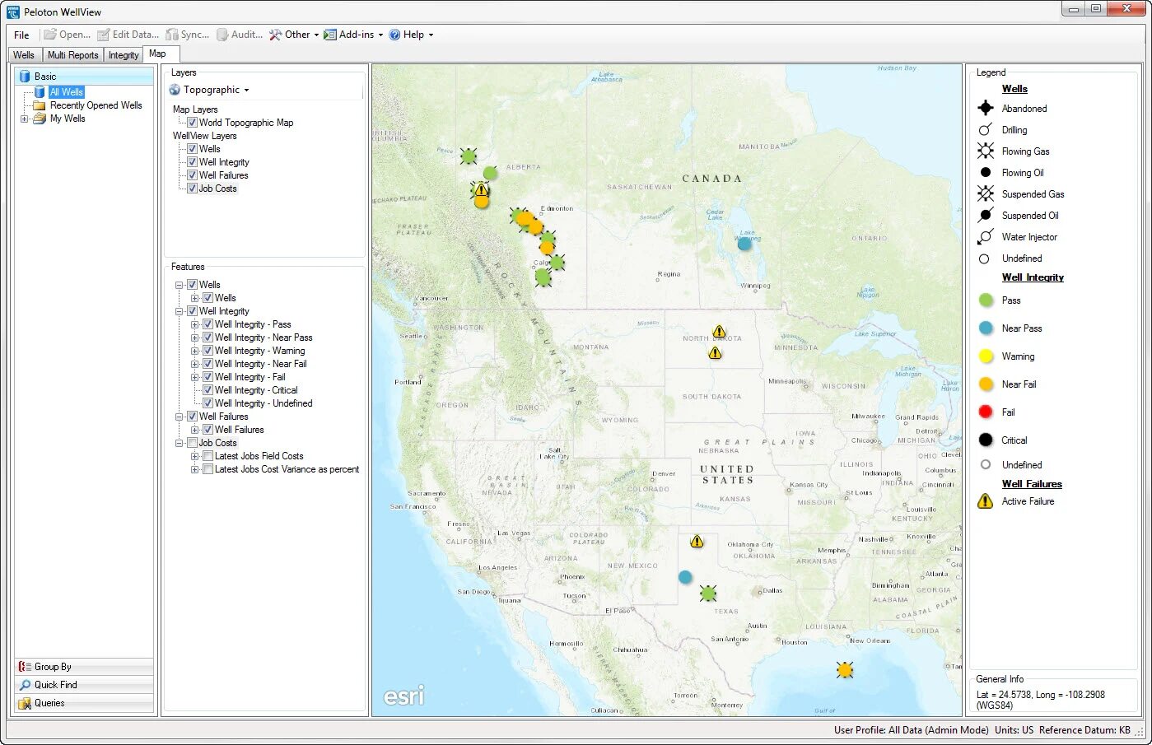Uncheck Well Integrity - Critical feature
This screenshot has height=745, width=1152.
tap(208, 390)
